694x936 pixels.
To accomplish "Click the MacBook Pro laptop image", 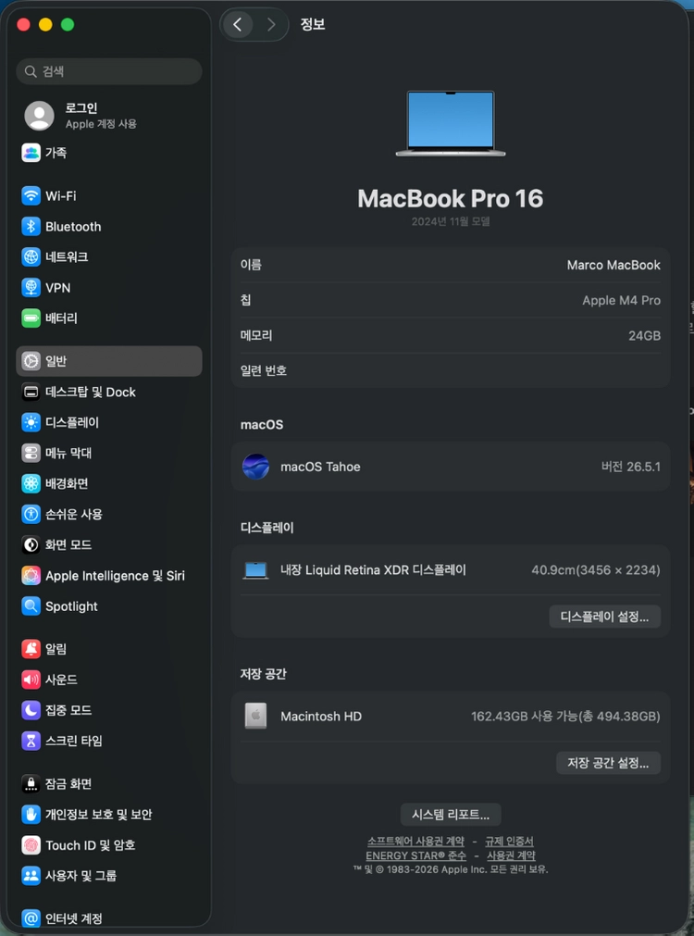I will [x=451, y=123].
